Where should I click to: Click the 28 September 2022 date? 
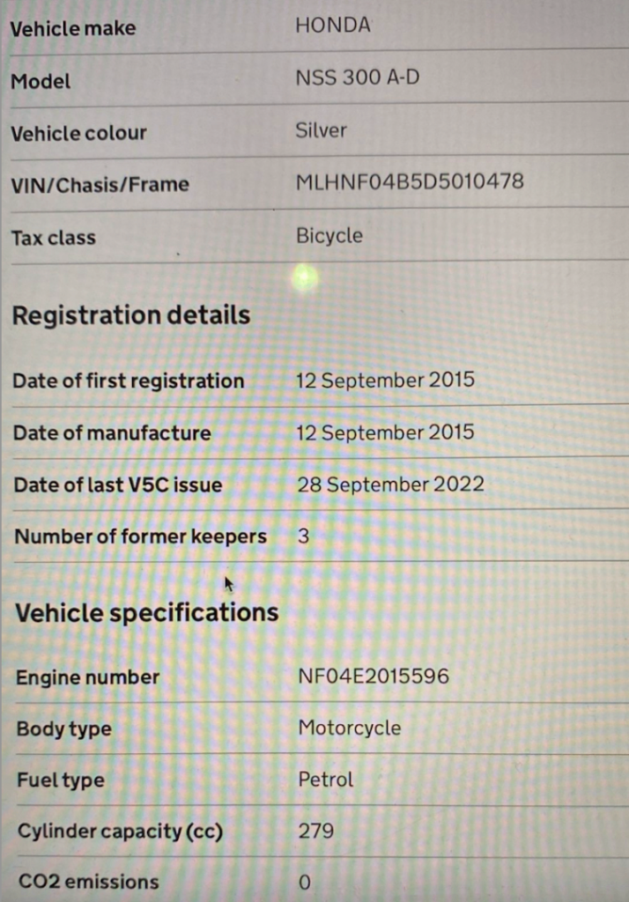click(390, 484)
